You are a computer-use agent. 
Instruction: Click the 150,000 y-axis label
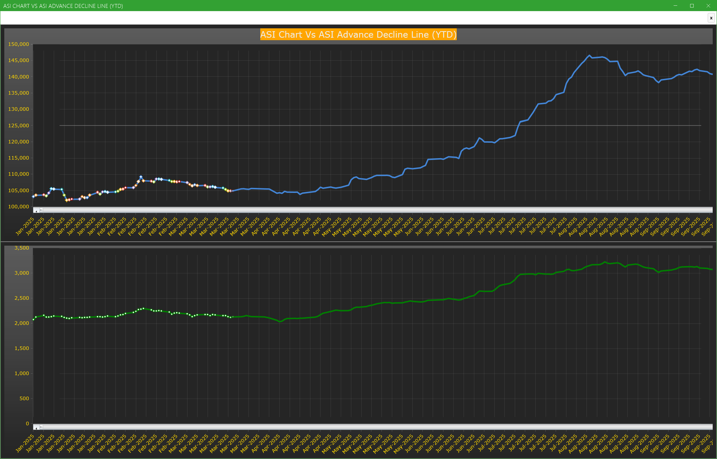tap(19, 44)
